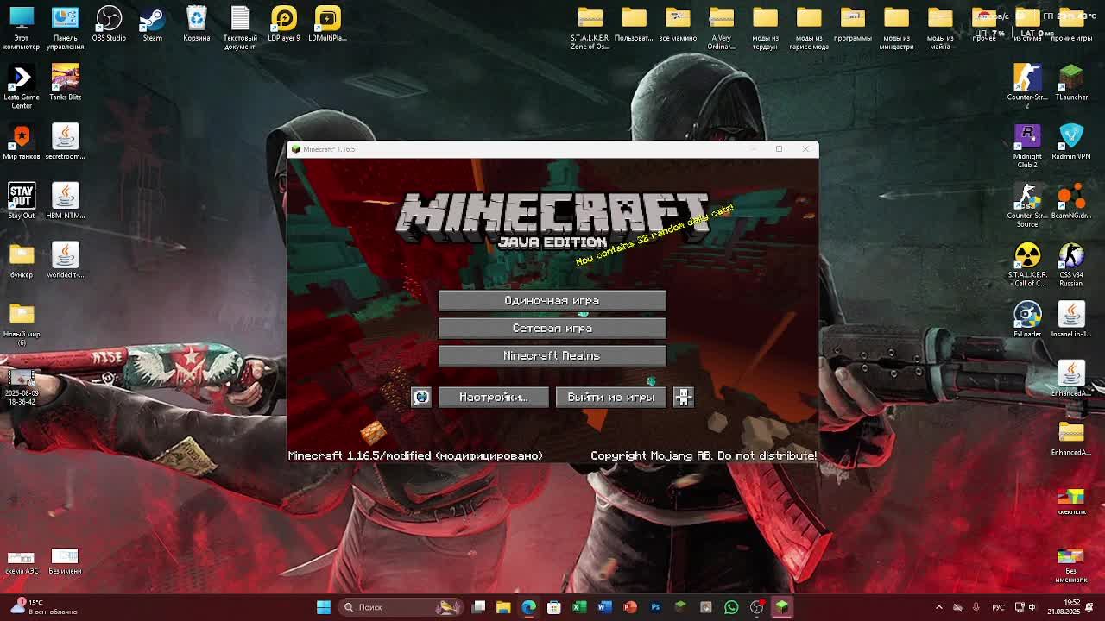This screenshot has width=1105, height=621.
Task: Open Microsoft Edge from taskbar
Action: coord(528,607)
